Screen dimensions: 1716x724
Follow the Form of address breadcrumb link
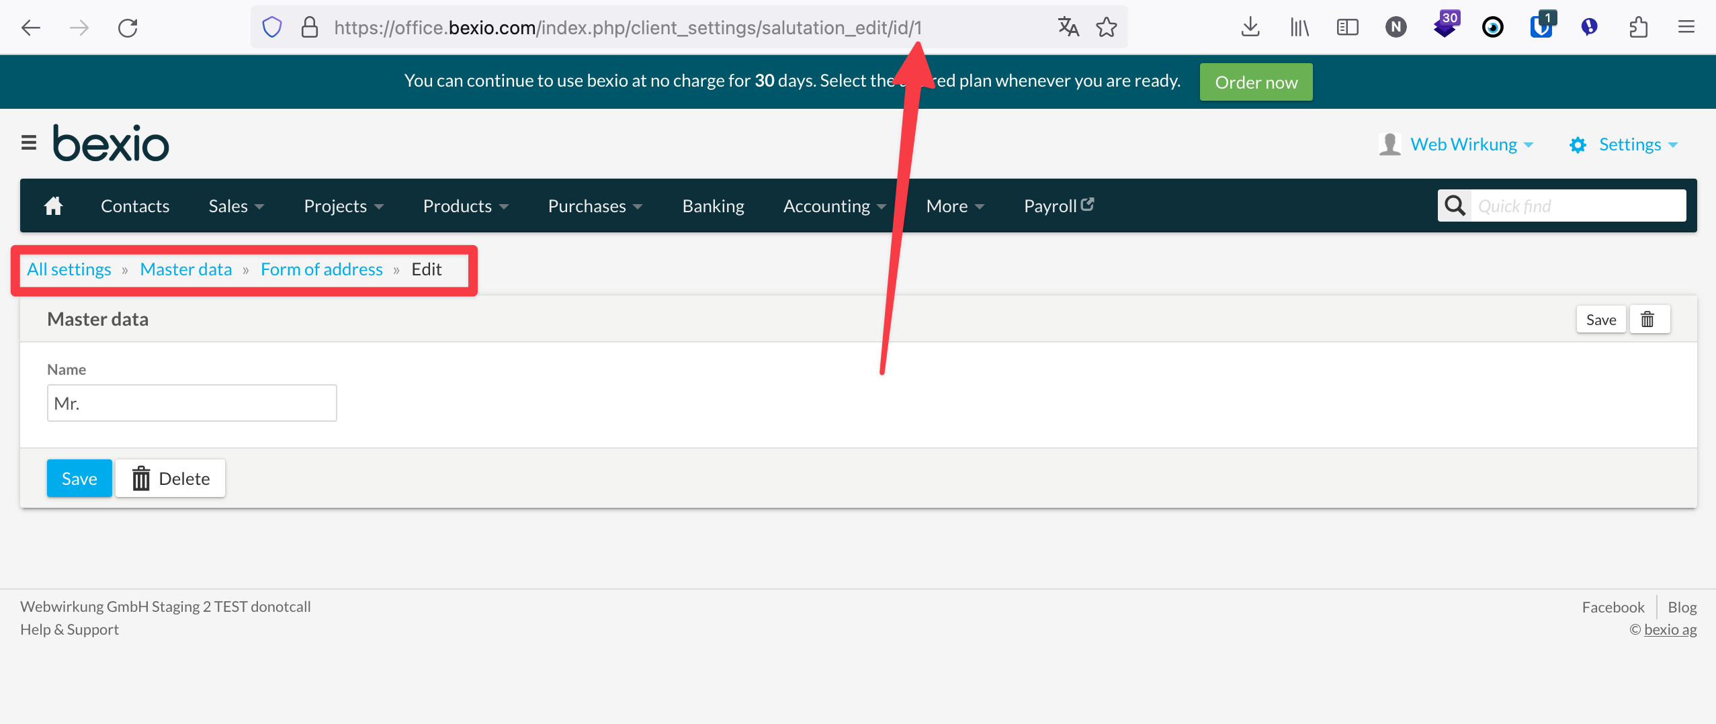point(321,269)
